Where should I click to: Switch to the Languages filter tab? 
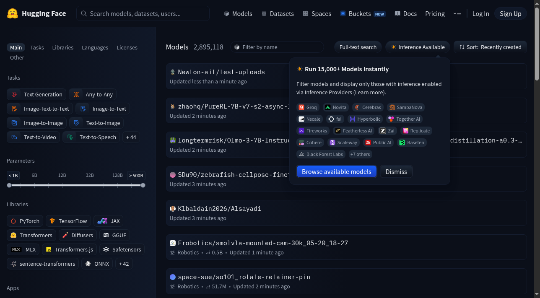click(x=95, y=47)
